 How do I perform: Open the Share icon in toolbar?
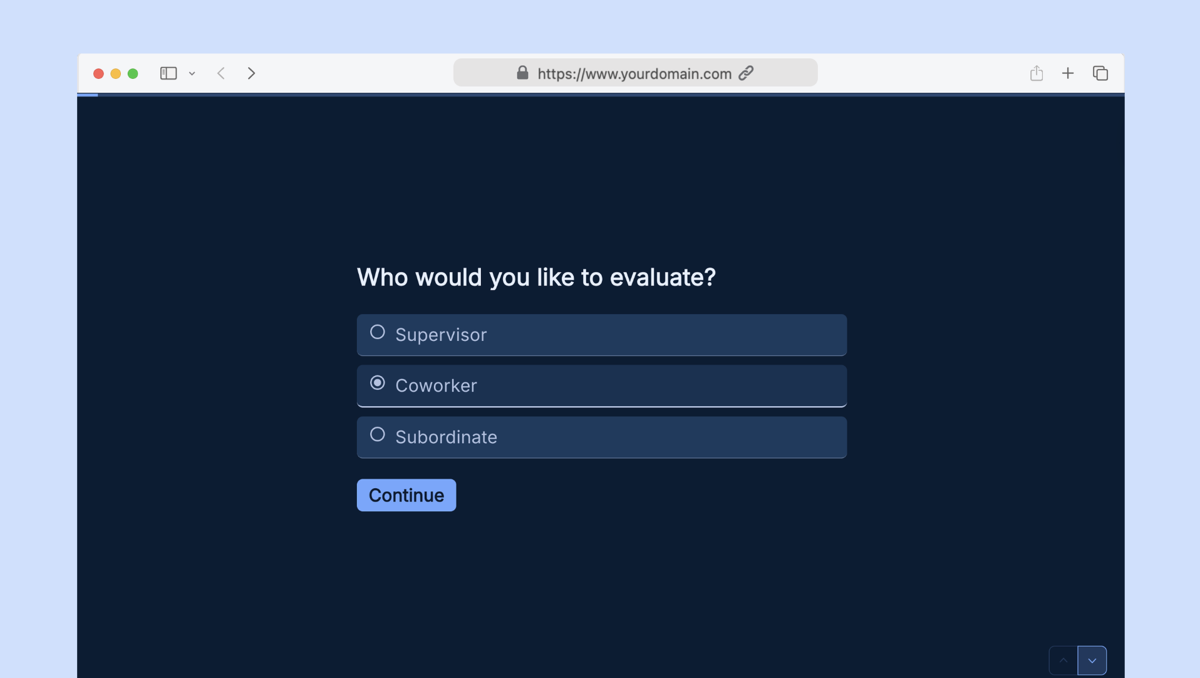pyautogui.click(x=1037, y=73)
